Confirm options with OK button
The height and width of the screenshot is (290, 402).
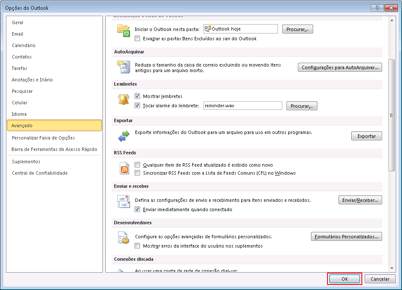point(344,279)
